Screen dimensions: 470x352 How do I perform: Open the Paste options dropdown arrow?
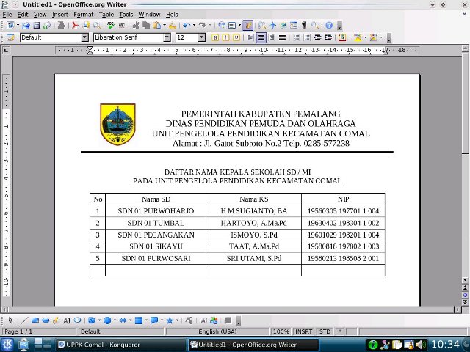click(x=164, y=26)
